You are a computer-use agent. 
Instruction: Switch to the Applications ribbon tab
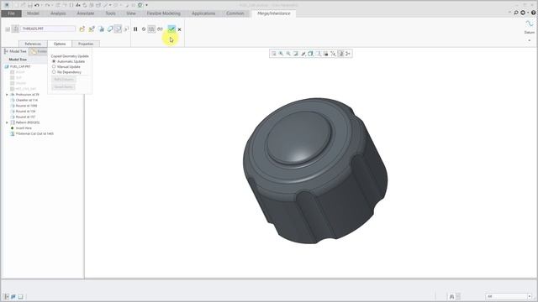pyautogui.click(x=203, y=13)
